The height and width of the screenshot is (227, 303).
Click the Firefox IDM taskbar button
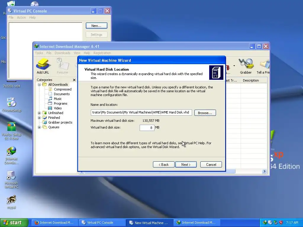(x=54, y=223)
